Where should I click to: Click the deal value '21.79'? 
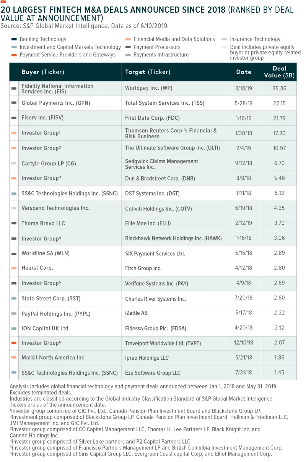[278, 118]
